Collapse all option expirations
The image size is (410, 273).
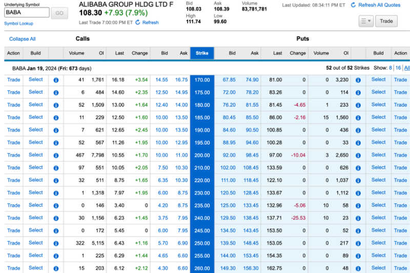pos(22,39)
